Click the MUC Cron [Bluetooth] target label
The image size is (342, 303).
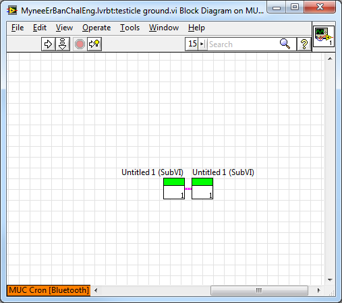pyautogui.click(x=49, y=290)
